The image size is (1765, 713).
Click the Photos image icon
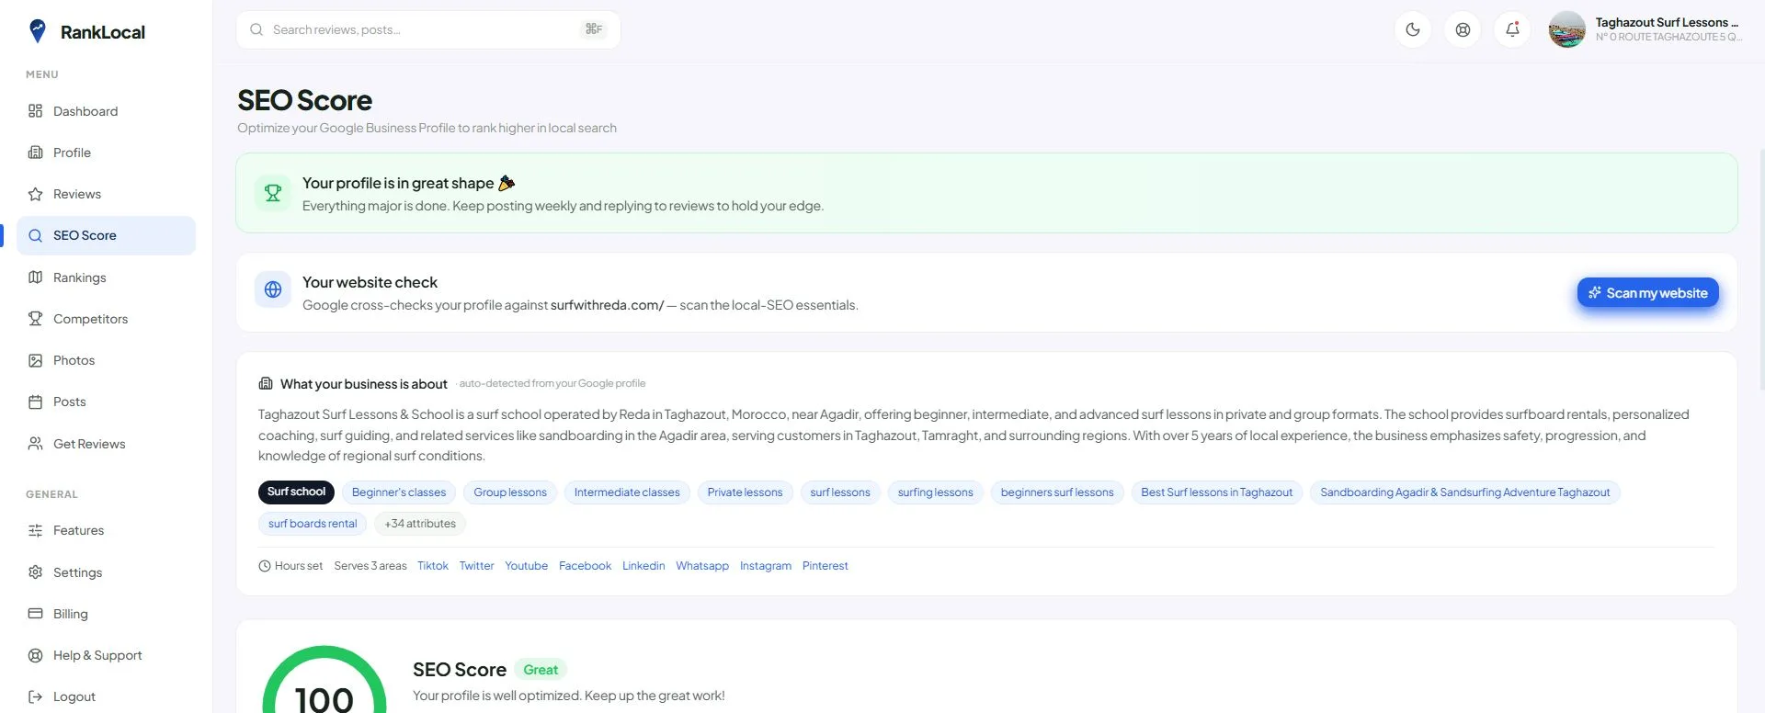pyautogui.click(x=35, y=360)
